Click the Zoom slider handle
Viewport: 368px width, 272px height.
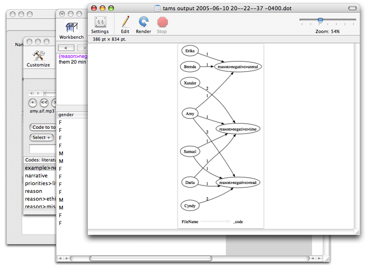click(320, 20)
